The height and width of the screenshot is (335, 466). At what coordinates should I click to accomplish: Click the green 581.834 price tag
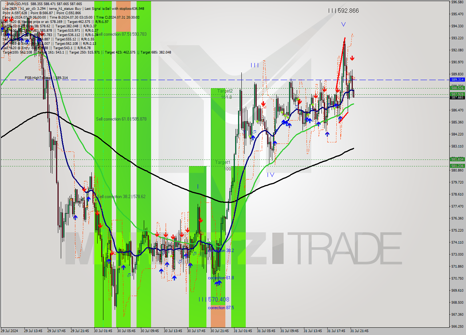457,159
